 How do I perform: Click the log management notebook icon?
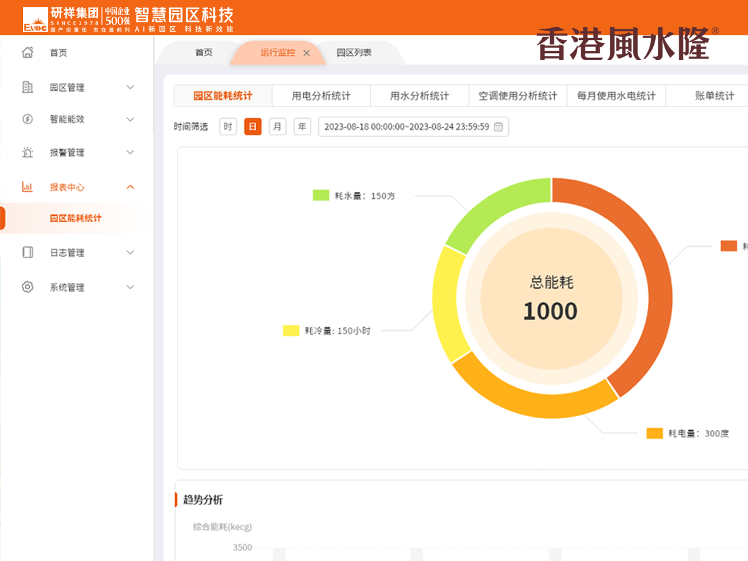[27, 252]
